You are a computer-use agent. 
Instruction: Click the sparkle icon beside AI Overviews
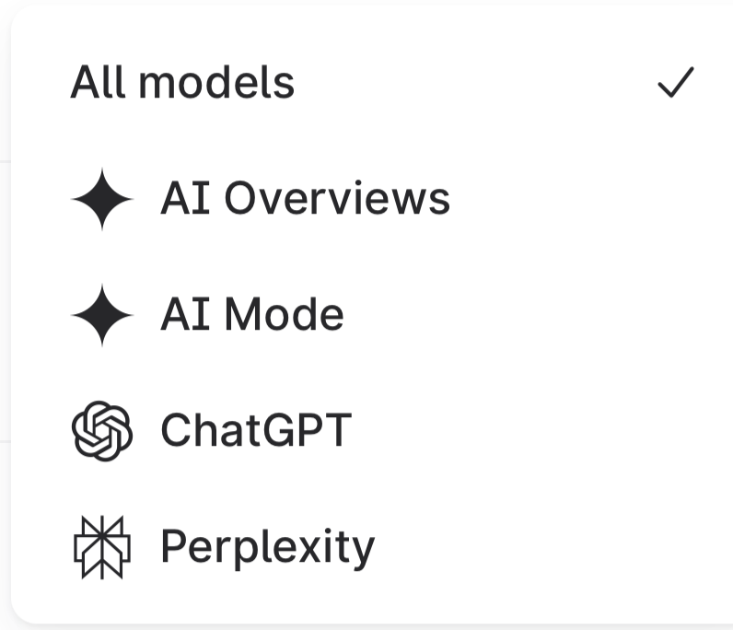101,199
